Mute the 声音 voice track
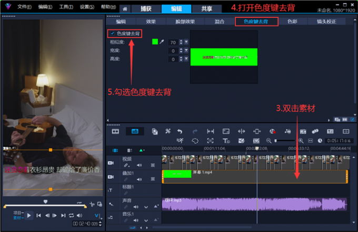The image size is (358, 232). tap(136, 207)
